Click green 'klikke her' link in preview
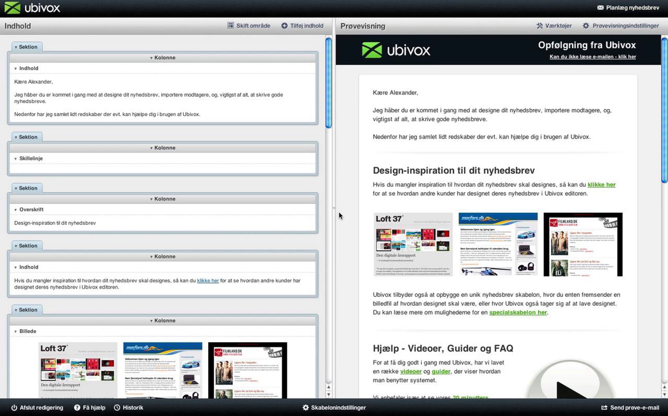Image resolution: width=668 pixels, height=416 pixels. 601,185
